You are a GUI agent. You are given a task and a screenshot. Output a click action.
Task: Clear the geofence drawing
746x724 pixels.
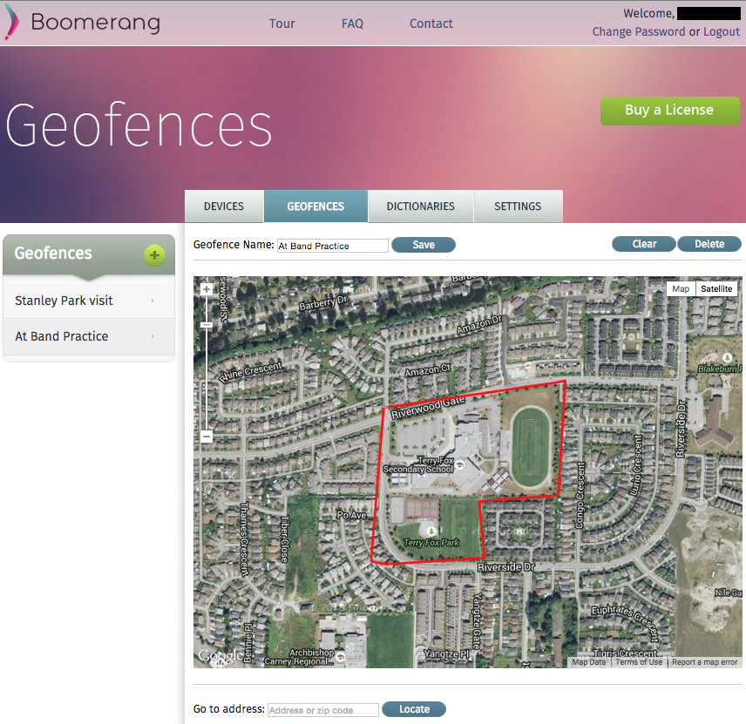point(644,244)
